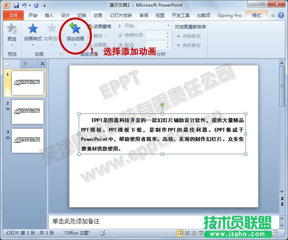Expand the 预览 button dropdown arrow
Screen dimensions: 288x240
[12, 45]
